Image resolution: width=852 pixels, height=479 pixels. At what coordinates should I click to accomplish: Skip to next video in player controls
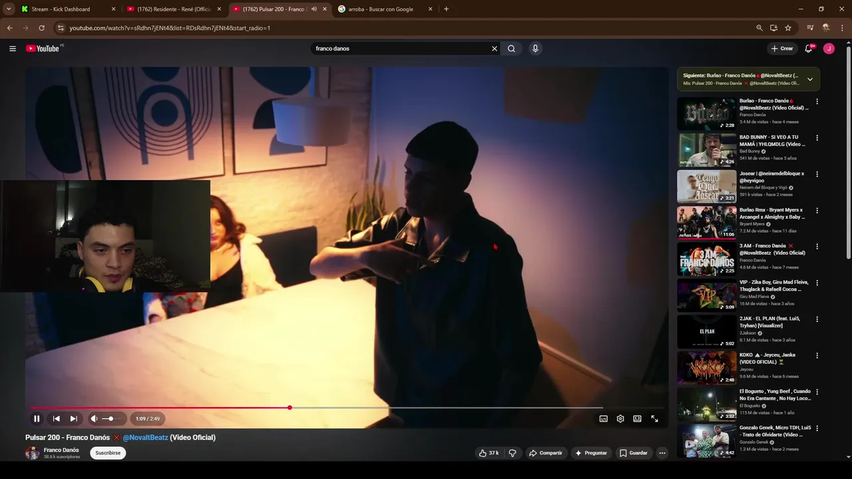[x=73, y=418]
